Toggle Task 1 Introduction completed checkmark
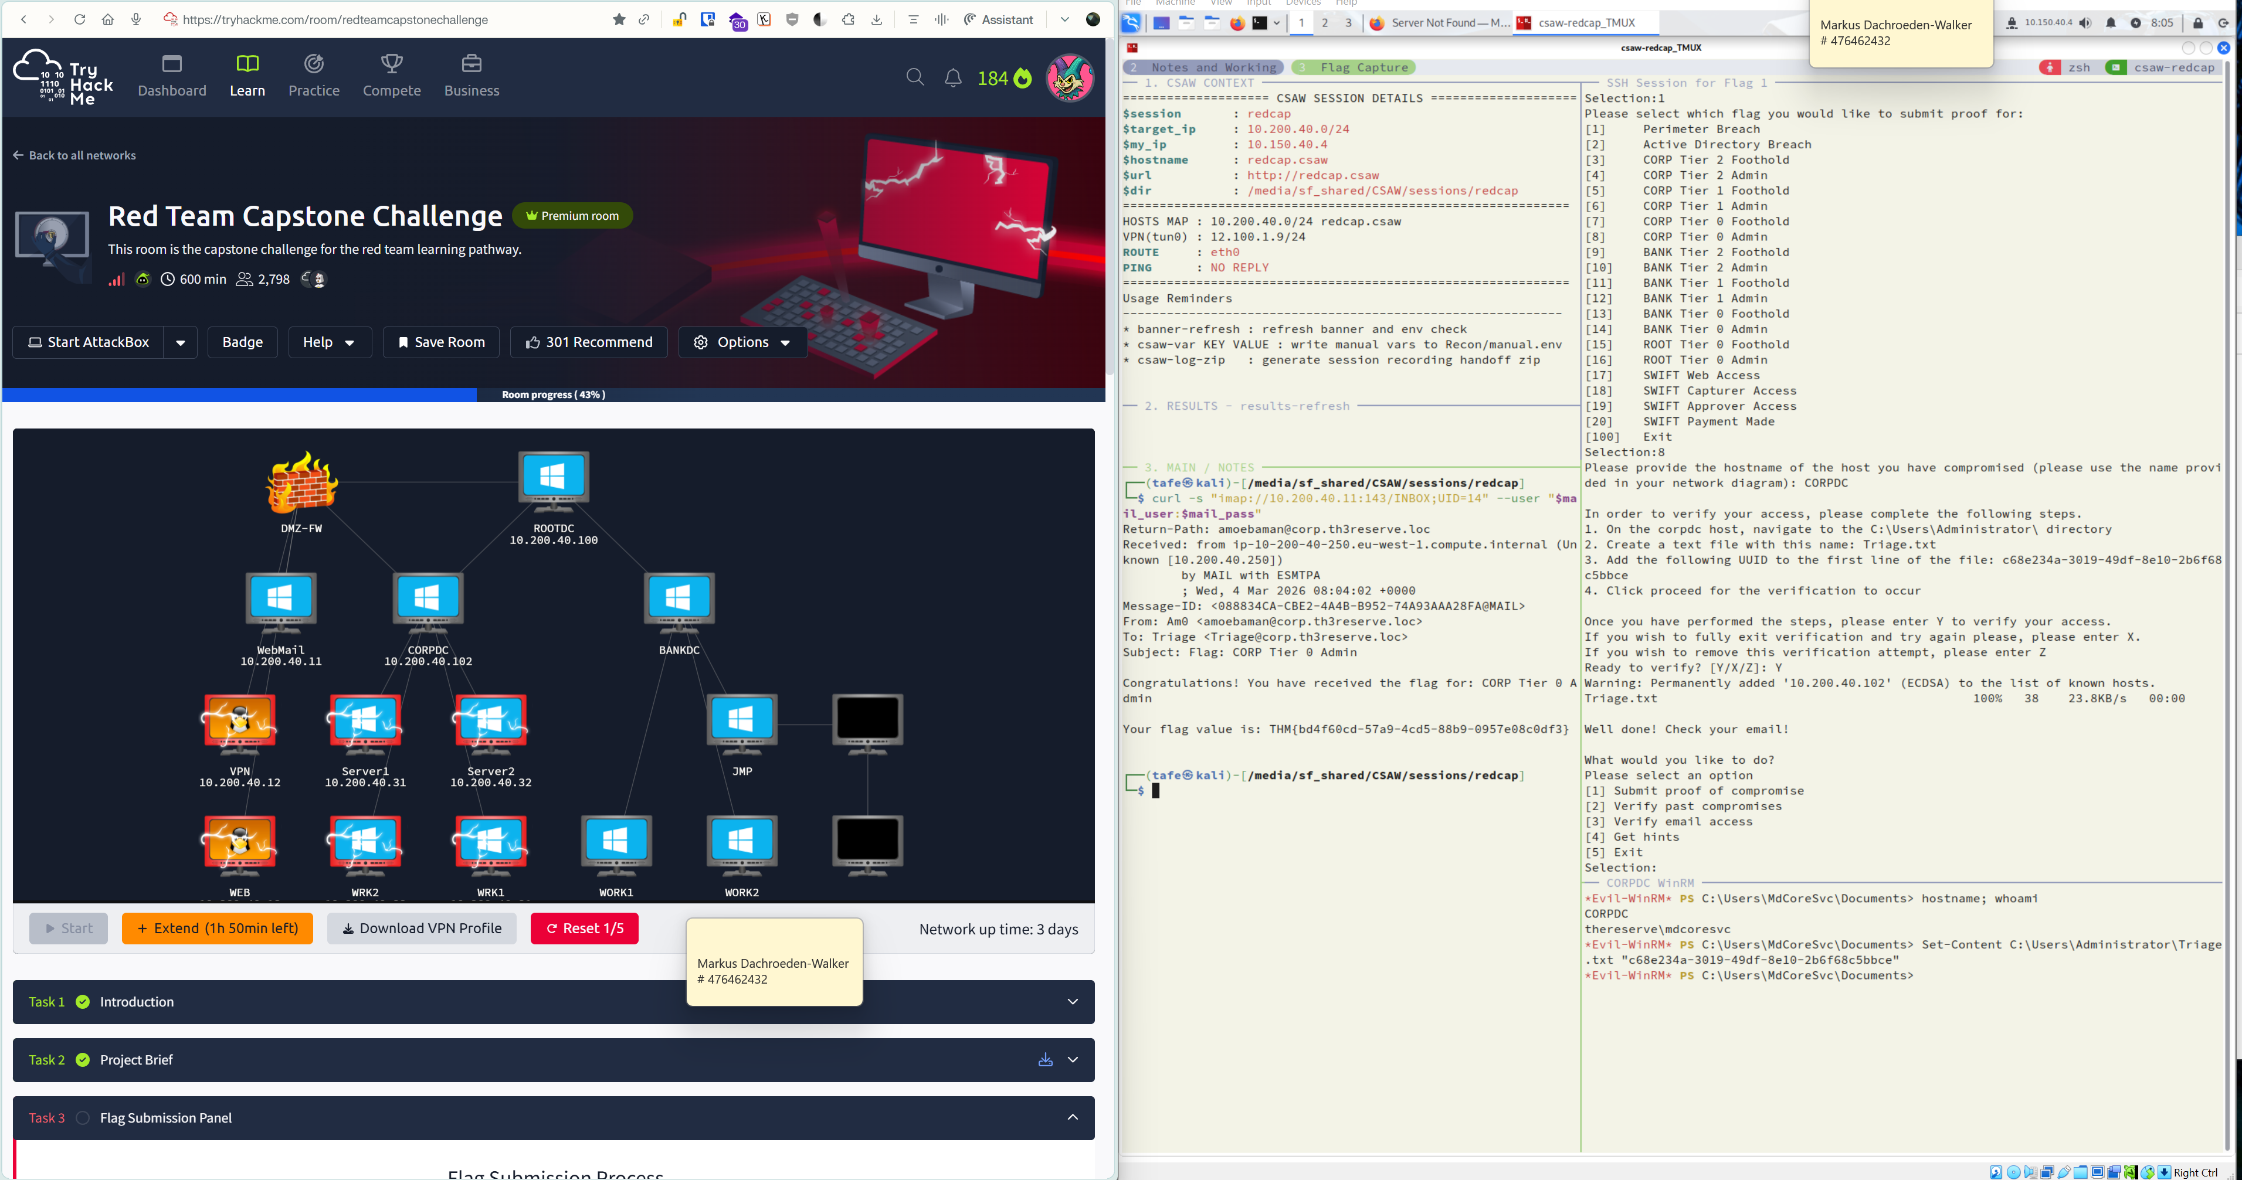 [83, 1002]
